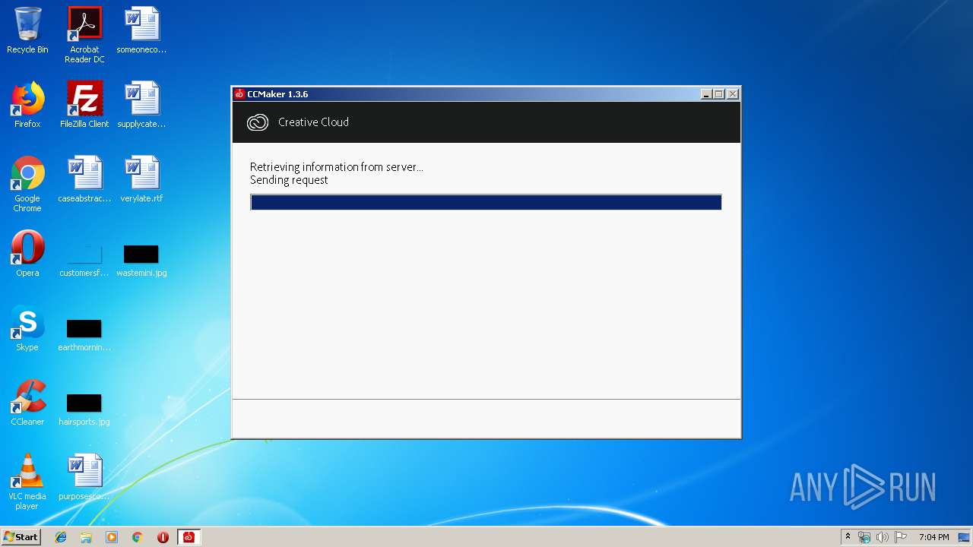Open Internet Explorer from the taskbar
This screenshot has height=547, width=973.
coord(61,537)
